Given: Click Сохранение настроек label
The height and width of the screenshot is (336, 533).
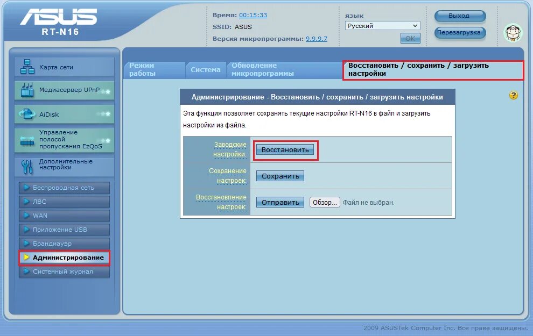Looking at the screenshot, I should (227, 176).
